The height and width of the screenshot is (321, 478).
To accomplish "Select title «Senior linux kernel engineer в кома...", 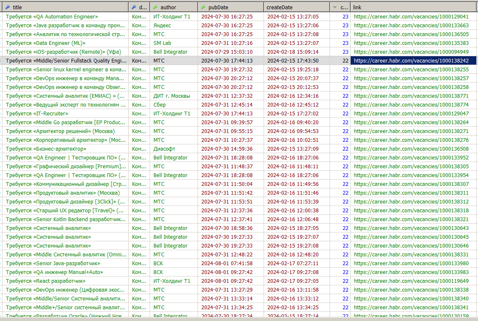I will point(66,70).
